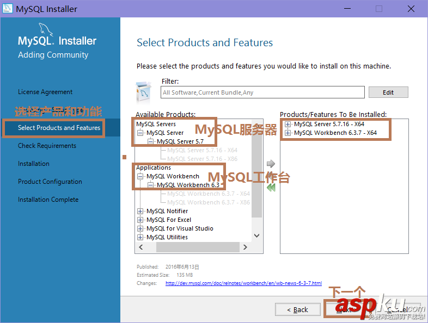Image resolution: width=428 pixels, height=323 pixels.
Task: Click the green double-arrow remove-all icon
Action: tap(271, 188)
